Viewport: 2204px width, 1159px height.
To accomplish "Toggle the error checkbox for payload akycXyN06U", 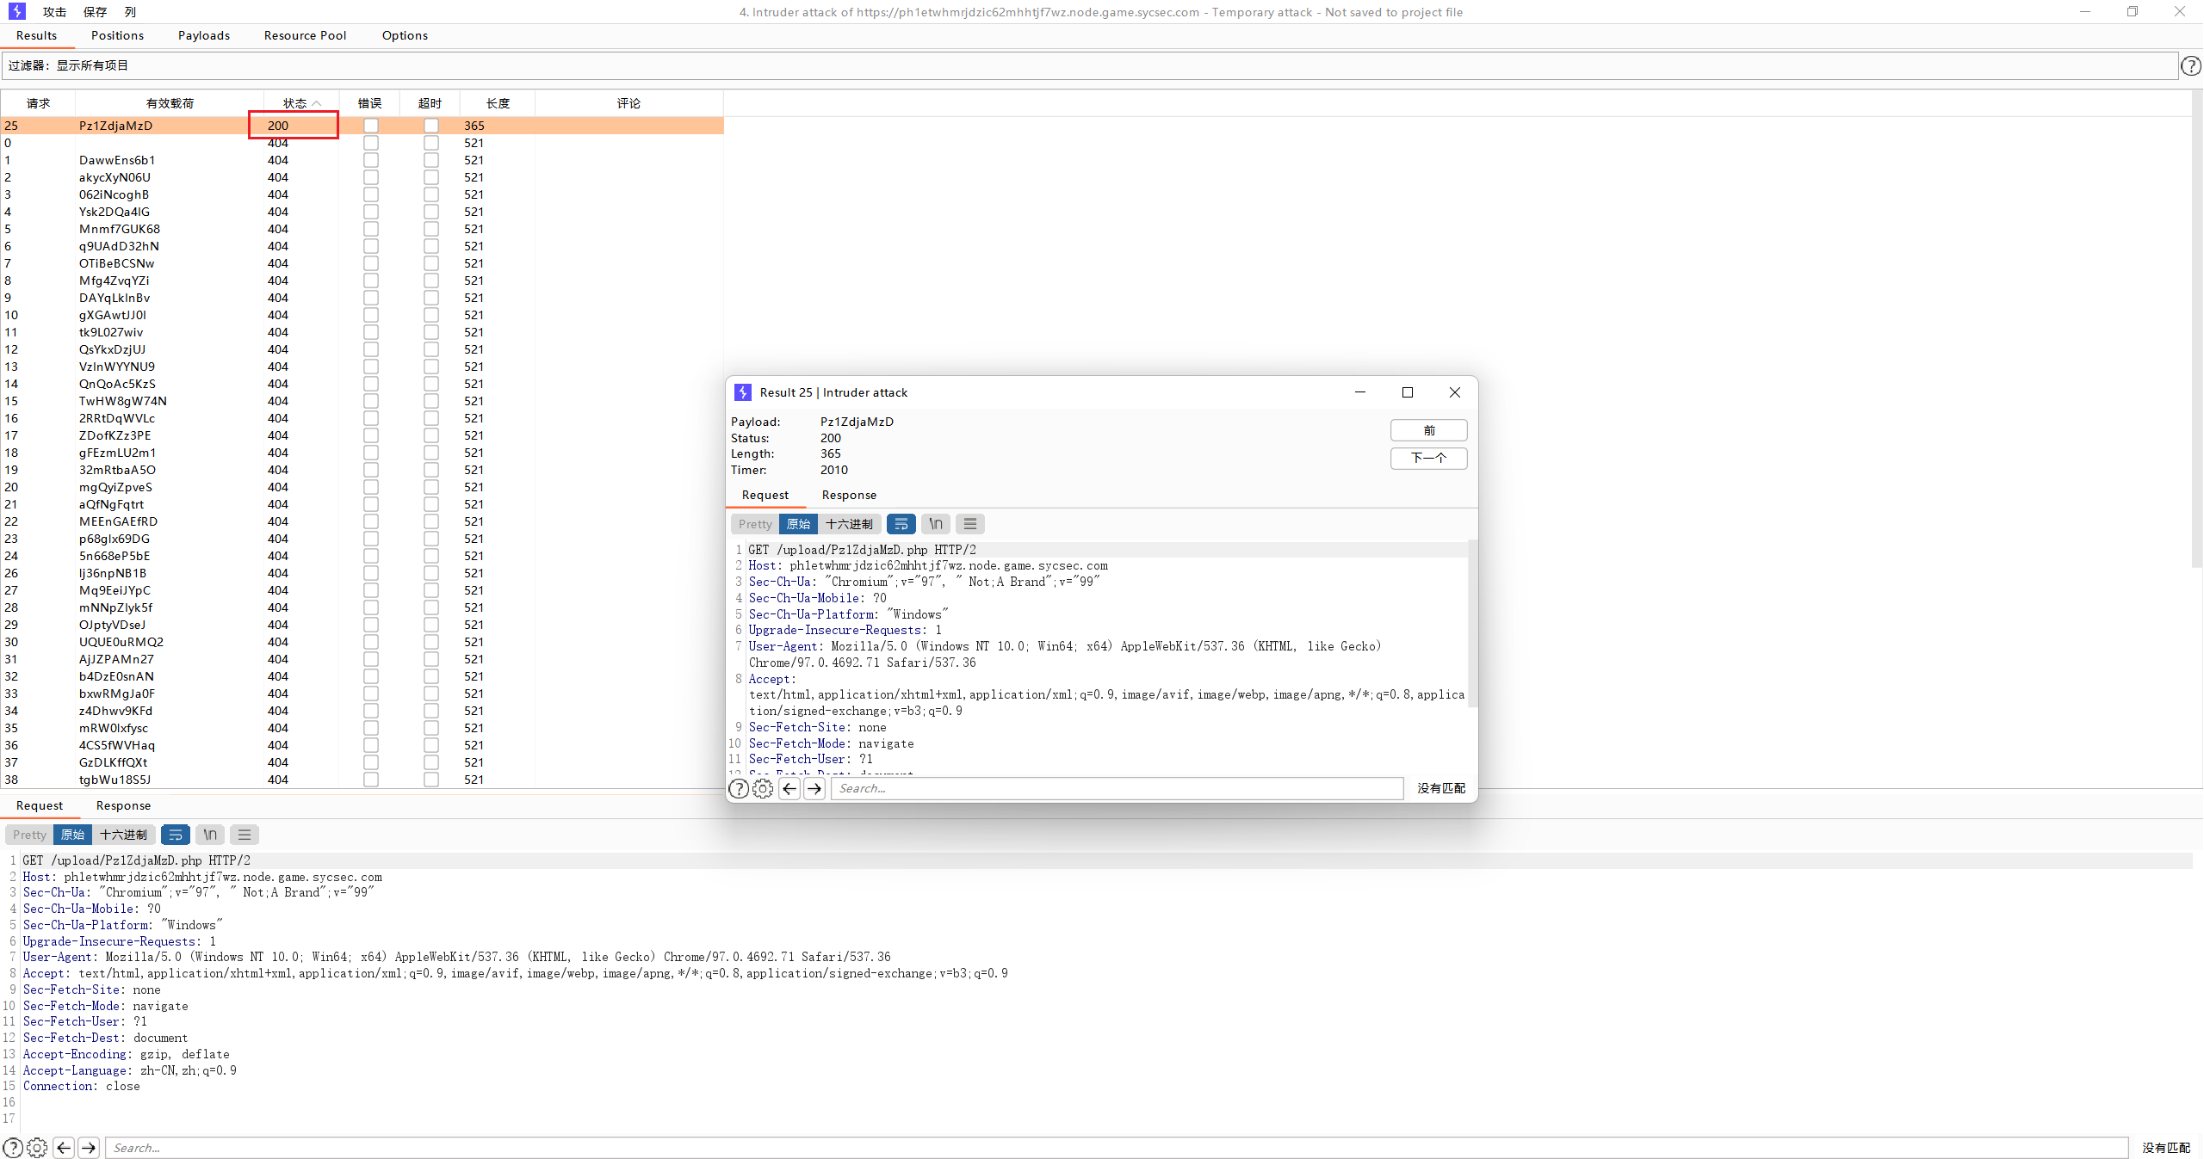I will point(371,177).
